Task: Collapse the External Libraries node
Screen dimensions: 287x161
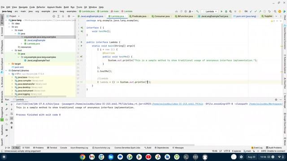Action: coord(6,71)
